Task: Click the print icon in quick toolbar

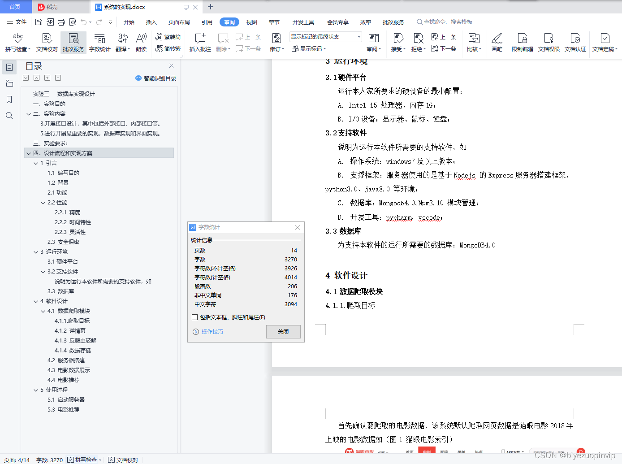Action: (x=61, y=22)
